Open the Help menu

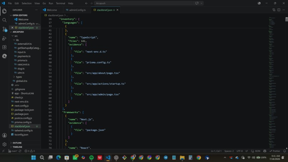coord(70,3)
